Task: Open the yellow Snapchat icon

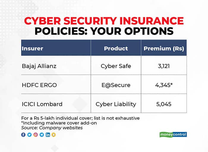Action: (x=53, y=135)
